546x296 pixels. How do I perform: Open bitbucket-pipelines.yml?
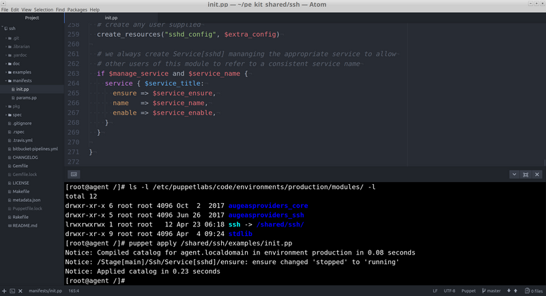35,149
